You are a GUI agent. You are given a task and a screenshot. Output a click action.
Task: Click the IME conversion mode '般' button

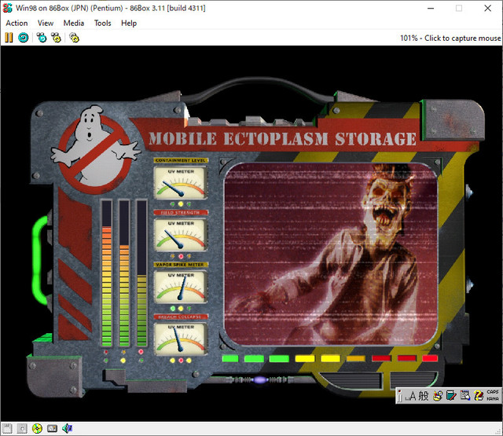[x=423, y=396]
